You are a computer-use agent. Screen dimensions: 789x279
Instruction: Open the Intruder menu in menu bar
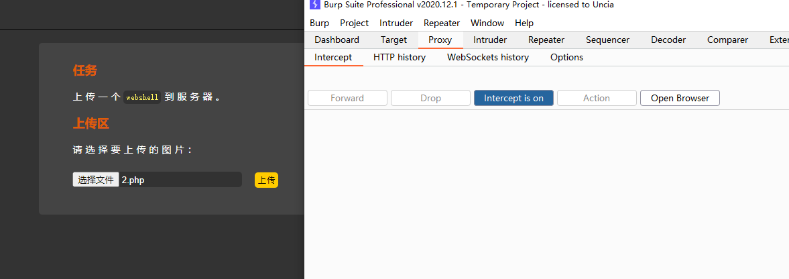(x=396, y=23)
